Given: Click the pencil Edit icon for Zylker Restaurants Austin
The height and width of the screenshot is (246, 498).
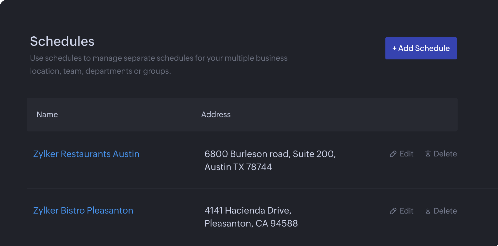Looking at the screenshot, I should [x=393, y=154].
